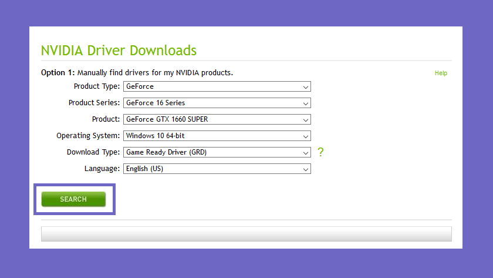Open the Download Type dropdown

pyautogui.click(x=217, y=152)
